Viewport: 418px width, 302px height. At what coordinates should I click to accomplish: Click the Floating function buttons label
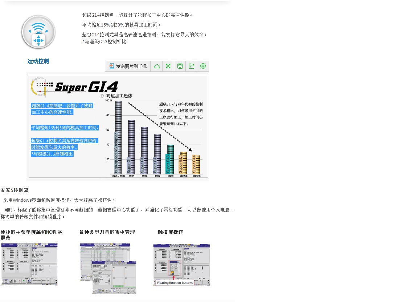[175, 283]
